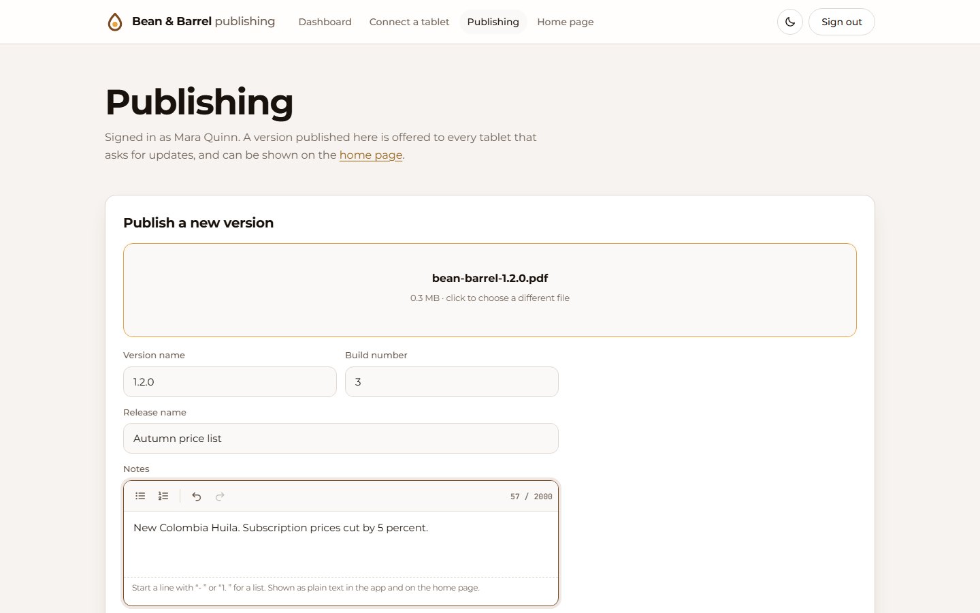Toggle dark mode with the moon icon
Screen dimensions: 980x613
[790, 22]
